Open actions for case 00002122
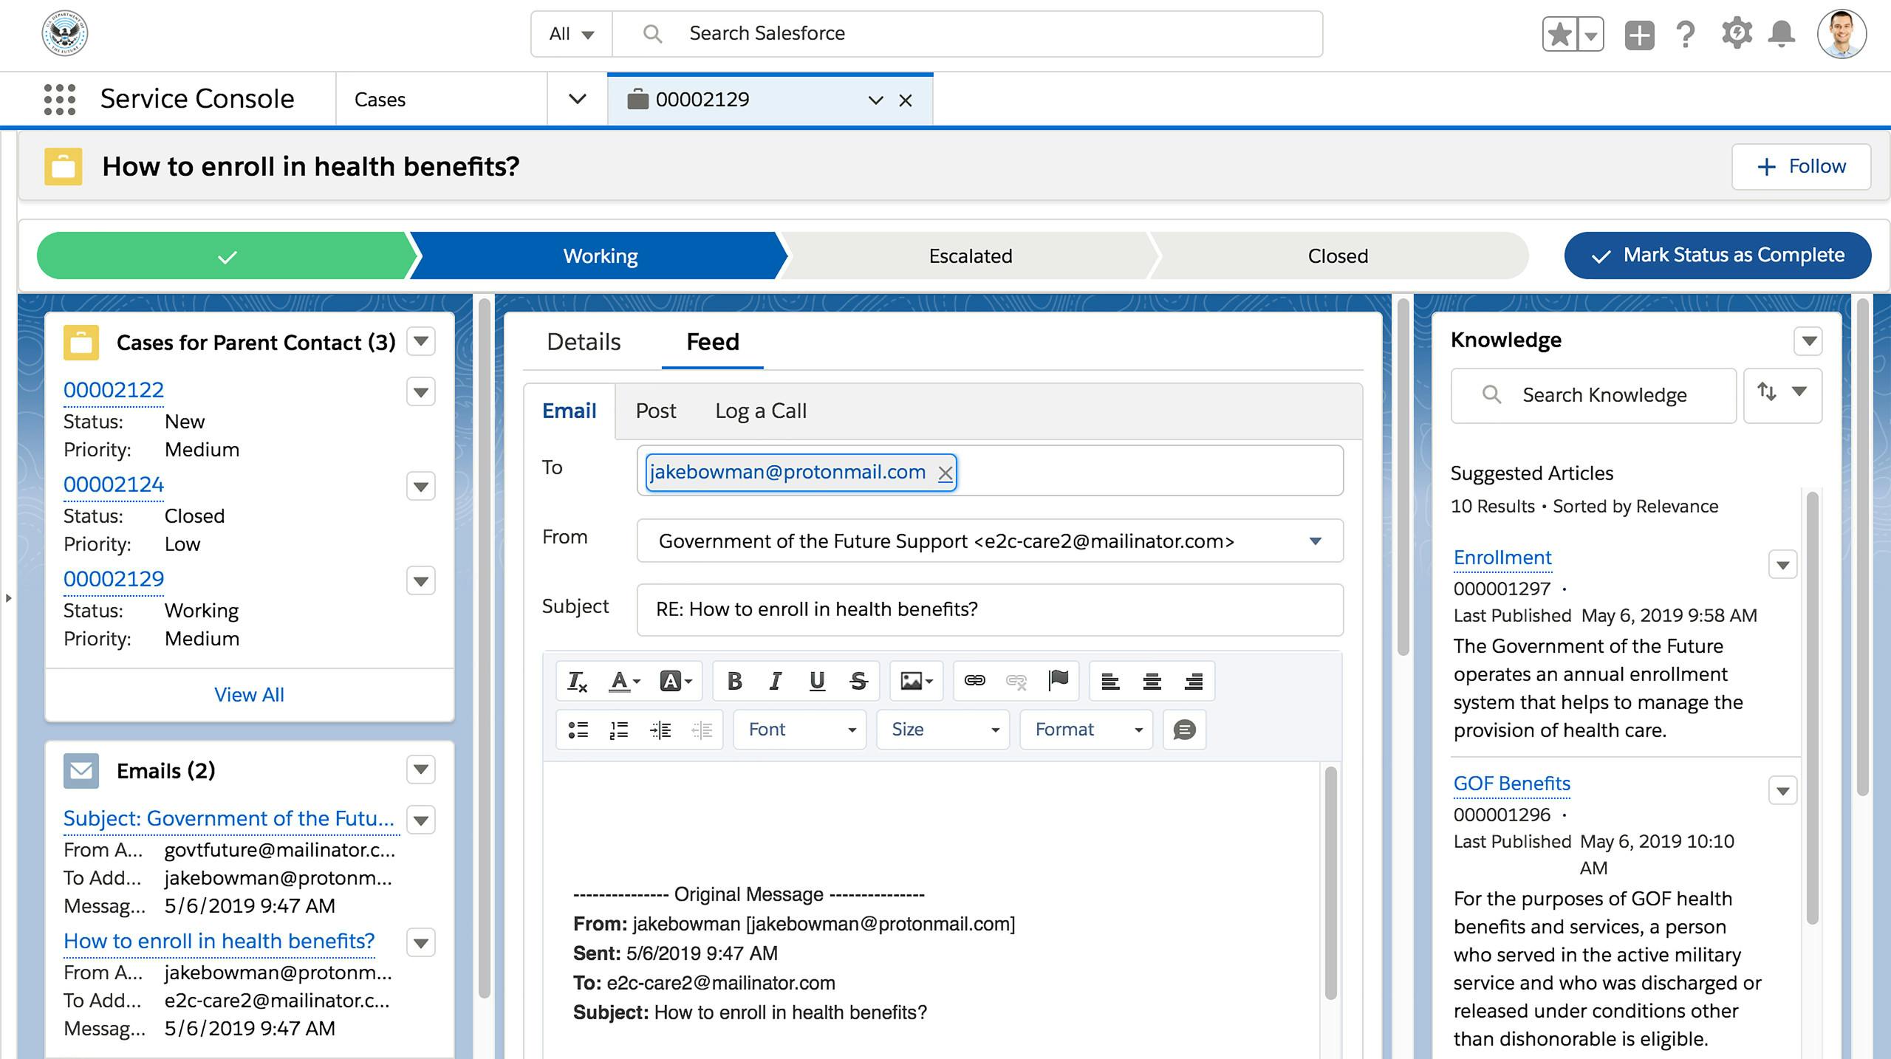The image size is (1891, 1059). tap(421, 391)
